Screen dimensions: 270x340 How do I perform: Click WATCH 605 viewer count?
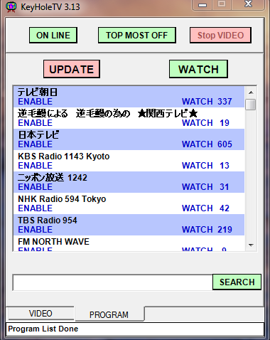click(207, 144)
